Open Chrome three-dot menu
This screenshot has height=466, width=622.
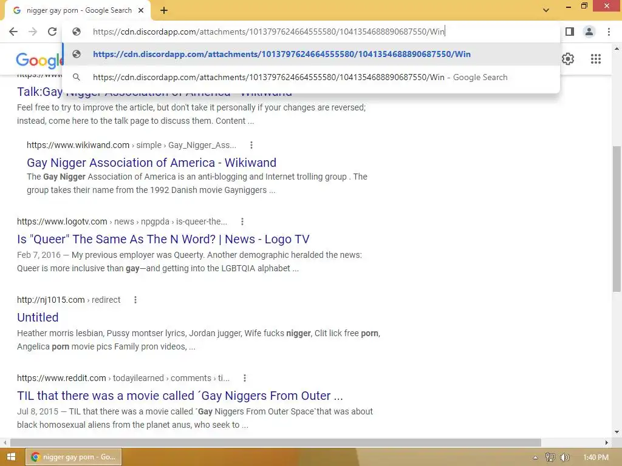pos(609,32)
